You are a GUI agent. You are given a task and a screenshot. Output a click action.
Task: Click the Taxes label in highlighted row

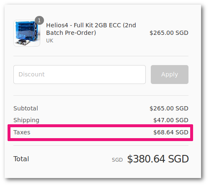[22, 132]
